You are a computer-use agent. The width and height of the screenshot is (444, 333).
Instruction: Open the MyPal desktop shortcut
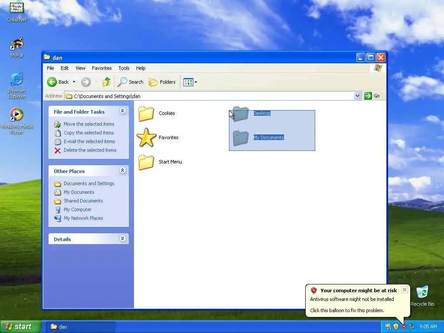coord(17,47)
